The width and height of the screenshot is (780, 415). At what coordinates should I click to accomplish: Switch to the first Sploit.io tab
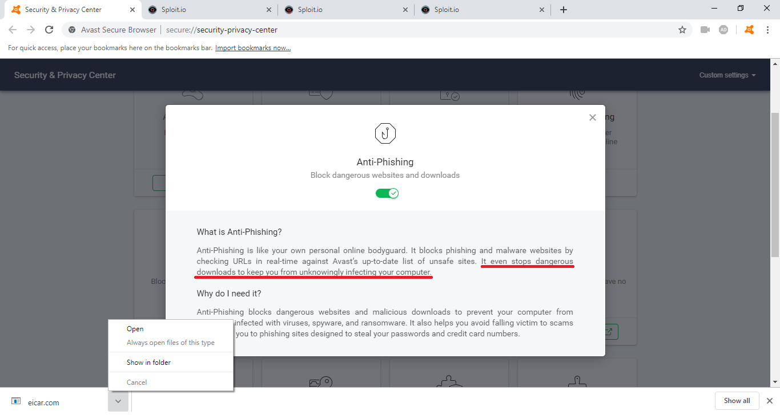click(x=210, y=10)
